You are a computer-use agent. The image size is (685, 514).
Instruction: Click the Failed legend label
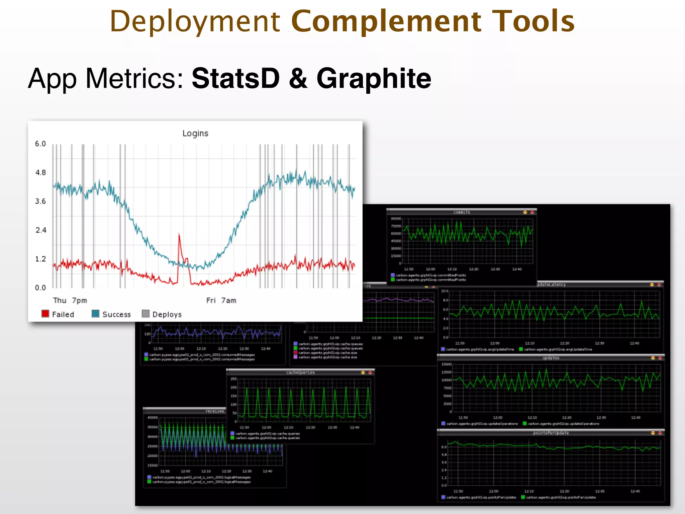pyautogui.click(x=63, y=314)
